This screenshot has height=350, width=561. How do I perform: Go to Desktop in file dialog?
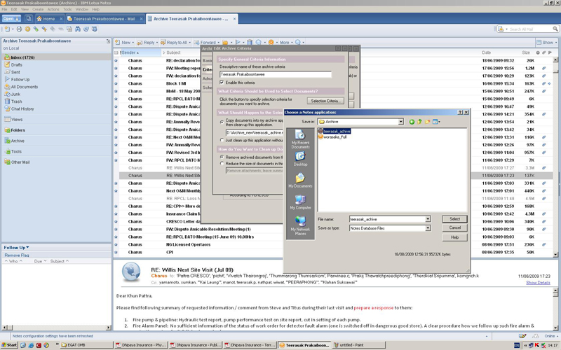coord(300,159)
